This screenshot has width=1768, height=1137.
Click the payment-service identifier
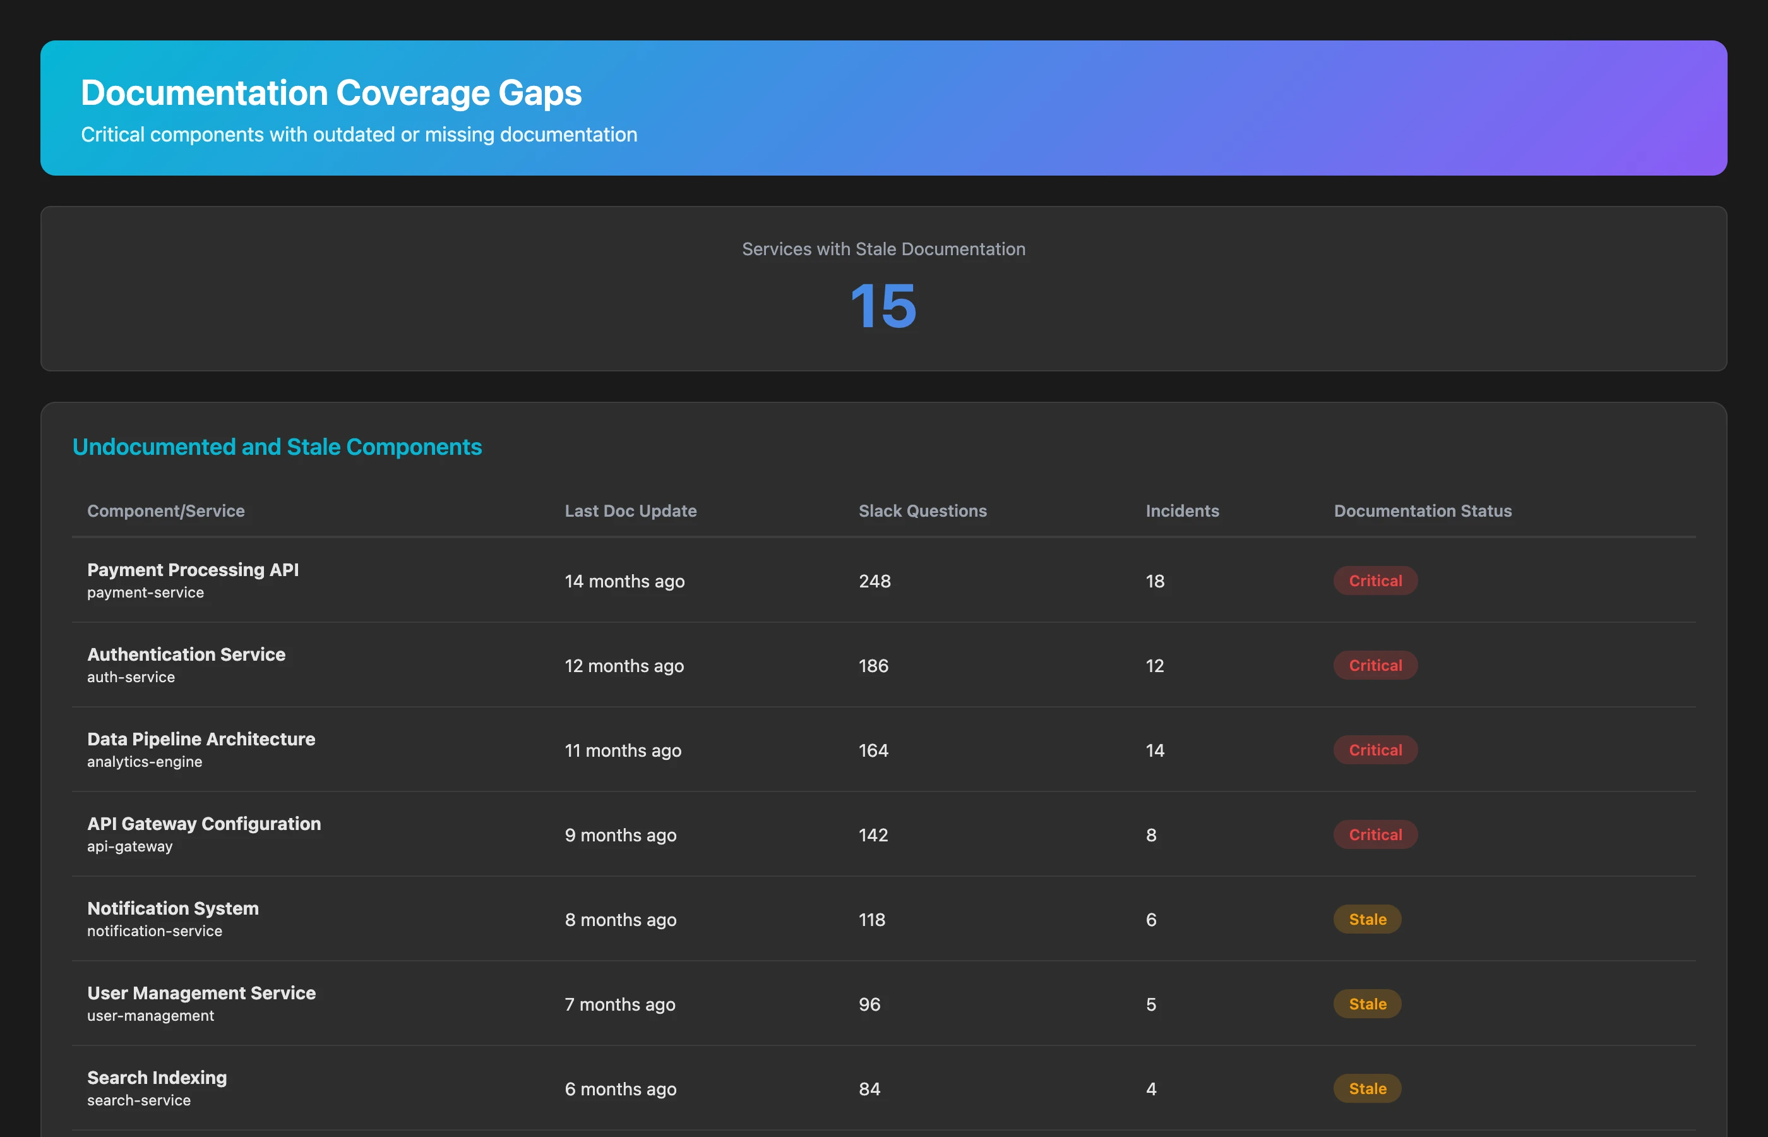pos(145,593)
